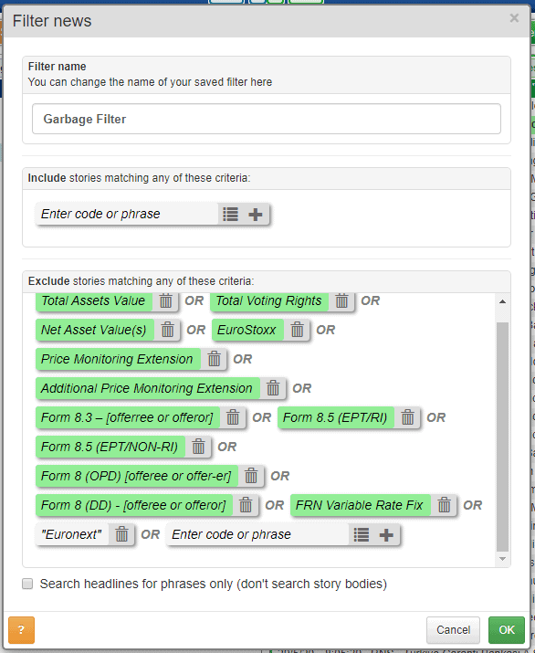Enable search headlines for phrases only
The height and width of the screenshot is (653, 535).
(27, 584)
